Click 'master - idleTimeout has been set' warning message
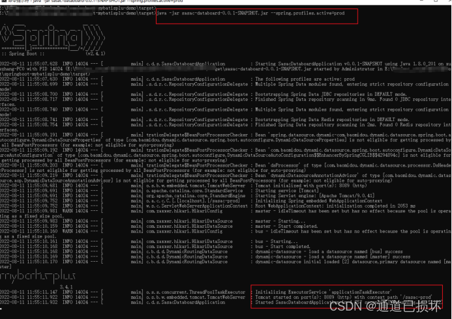The image size is (452, 319). click(353, 211)
